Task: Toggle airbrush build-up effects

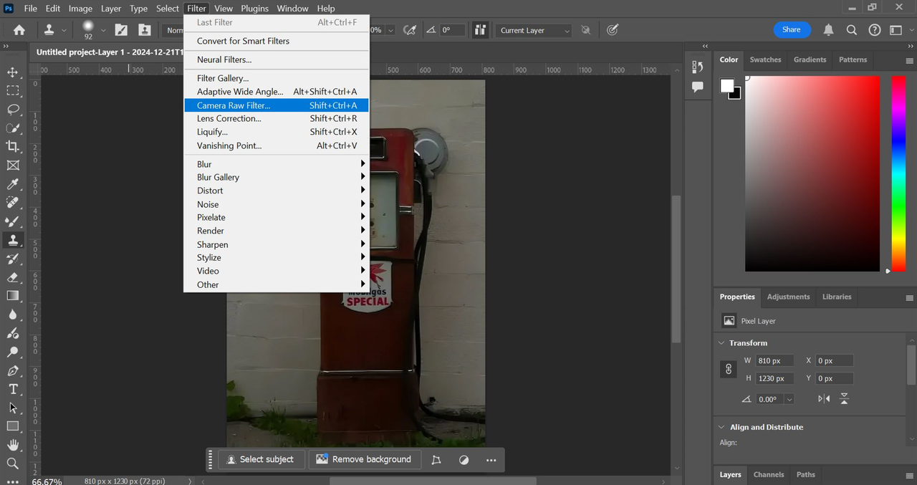Action: [x=410, y=30]
